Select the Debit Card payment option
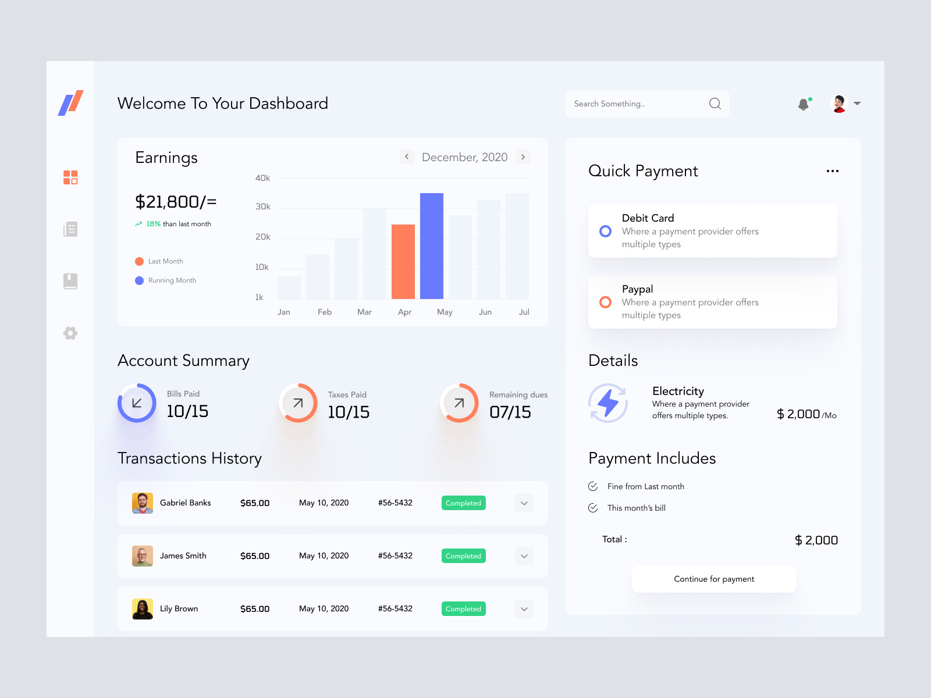The width and height of the screenshot is (931, 698). pyautogui.click(x=605, y=231)
